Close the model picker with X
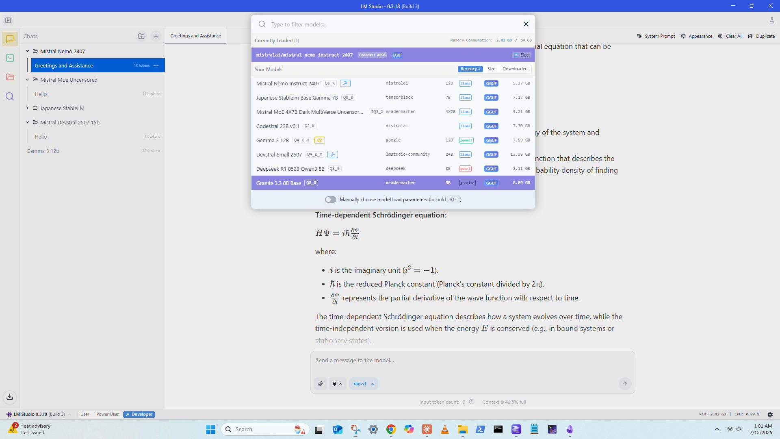The width and height of the screenshot is (780, 439). coord(526,24)
